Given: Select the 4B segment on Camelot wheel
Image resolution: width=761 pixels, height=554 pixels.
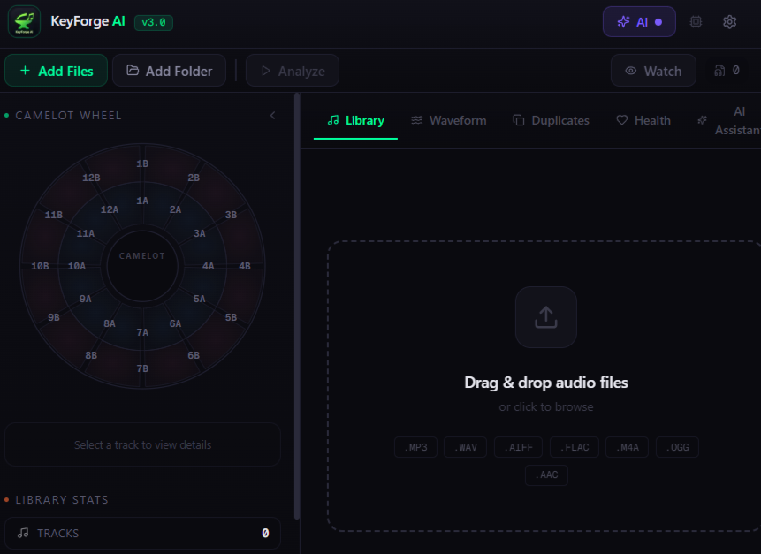Looking at the screenshot, I should click(x=245, y=266).
